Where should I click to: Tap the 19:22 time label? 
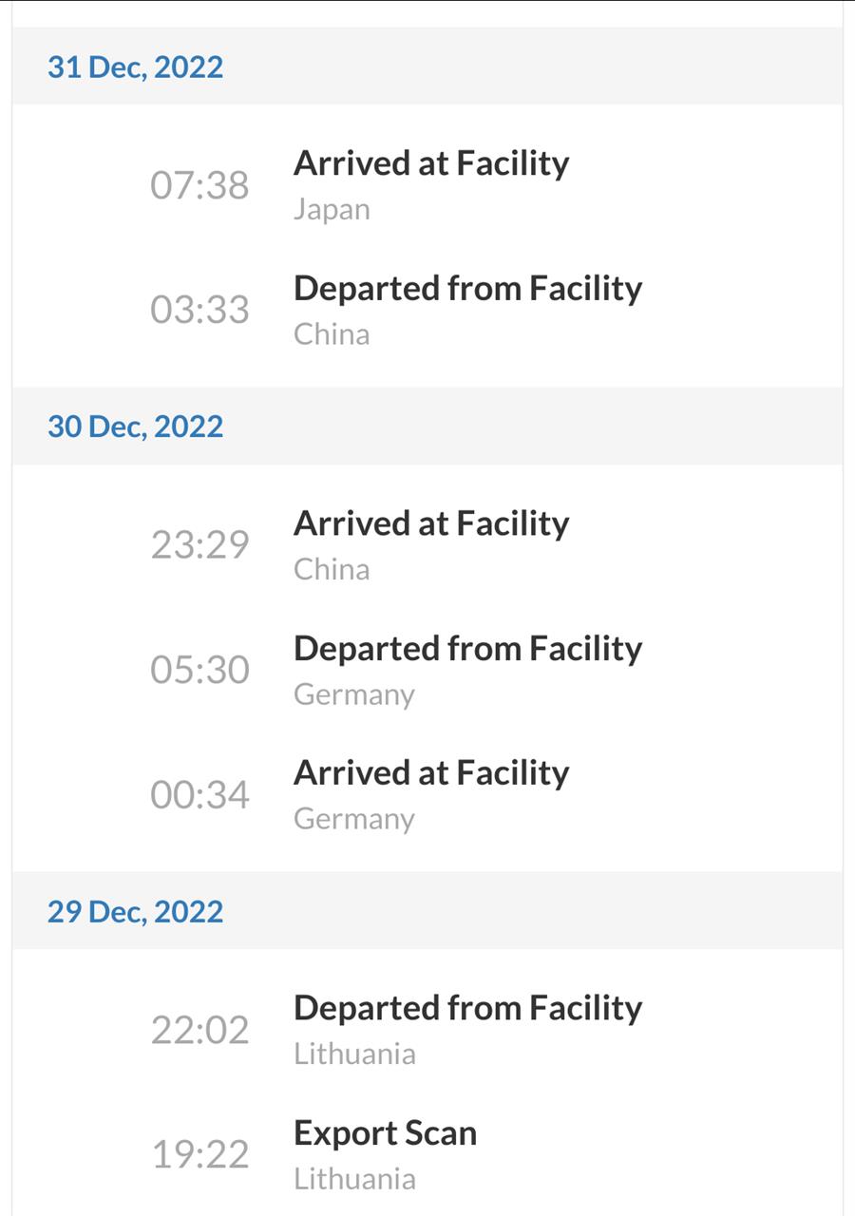click(x=199, y=1154)
